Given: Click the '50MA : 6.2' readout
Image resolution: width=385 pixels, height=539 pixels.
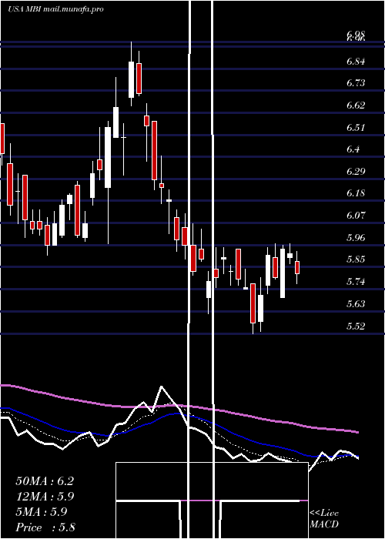Looking at the screenshot, I should pos(45,481).
